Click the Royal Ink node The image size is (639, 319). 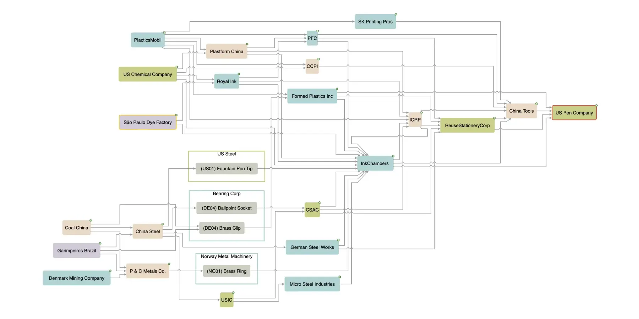click(x=226, y=81)
